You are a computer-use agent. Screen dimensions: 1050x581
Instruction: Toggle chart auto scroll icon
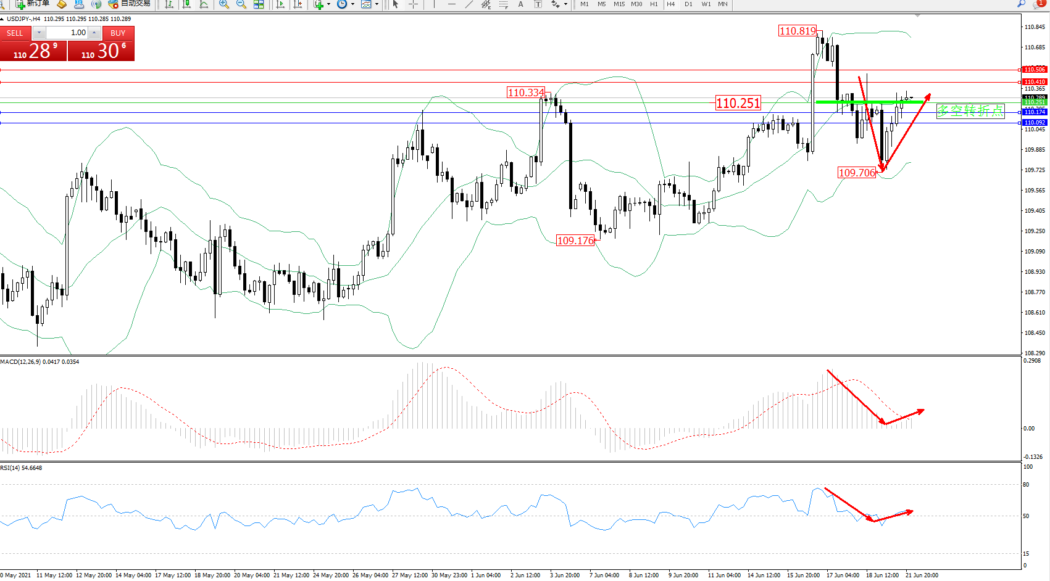click(x=280, y=4)
